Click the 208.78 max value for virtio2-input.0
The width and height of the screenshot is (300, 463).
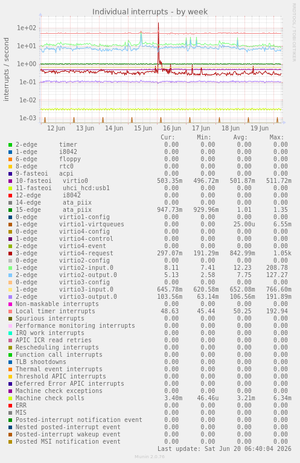tap(276, 268)
